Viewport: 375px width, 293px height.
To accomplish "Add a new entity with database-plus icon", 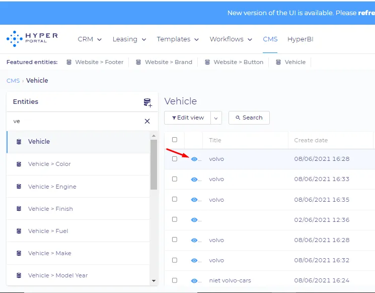I will click(x=148, y=102).
